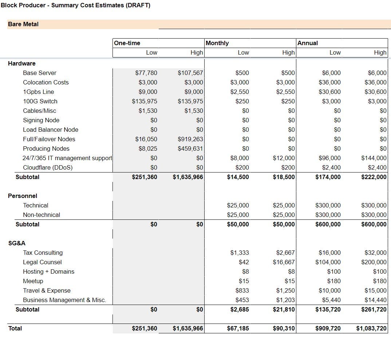The width and height of the screenshot is (391, 337).
Task: Click the title 'Block Producer - Summary Cost Estimates (DRAFT)'
Action: [76, 5]
